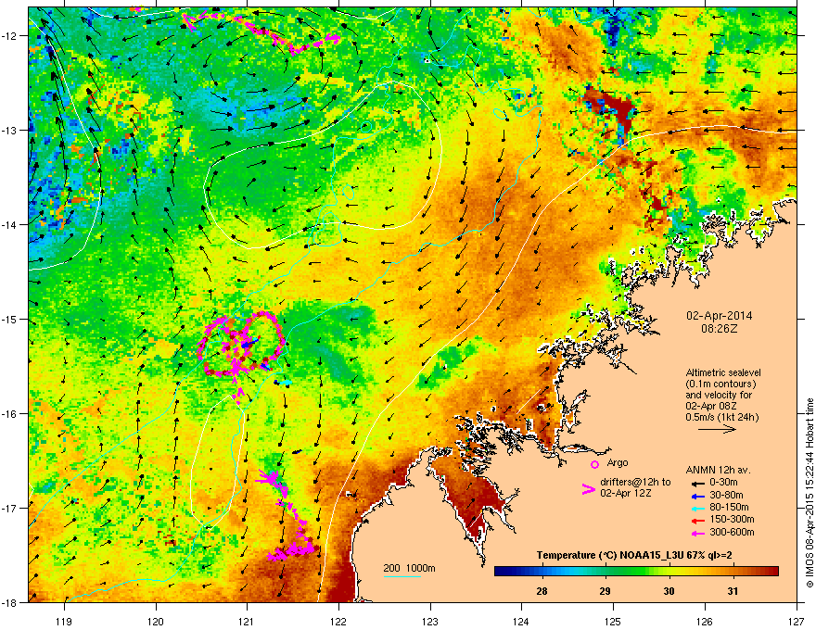Click the magenta 300-600m arrow legend symbol
This screenshot has height=630, width=816.
coord(696,533)
